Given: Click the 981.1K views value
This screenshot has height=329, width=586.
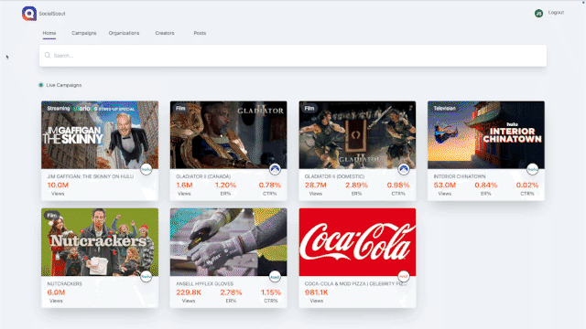Looking at the screenshot, I should click(317, 292).
